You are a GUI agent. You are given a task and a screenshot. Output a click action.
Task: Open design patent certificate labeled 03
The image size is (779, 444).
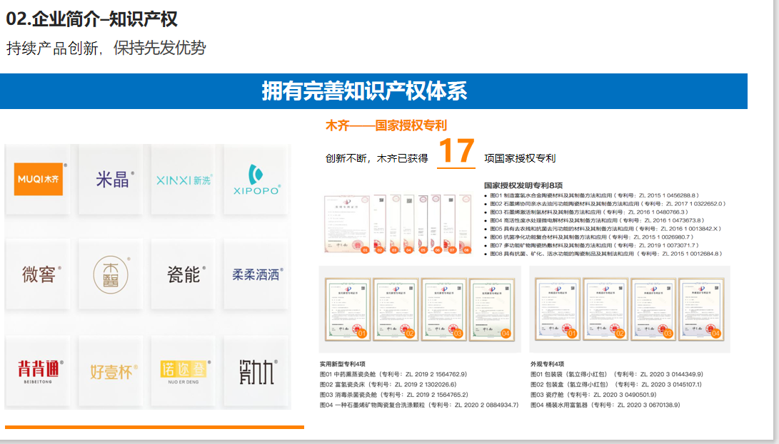[x=653, y=308]
